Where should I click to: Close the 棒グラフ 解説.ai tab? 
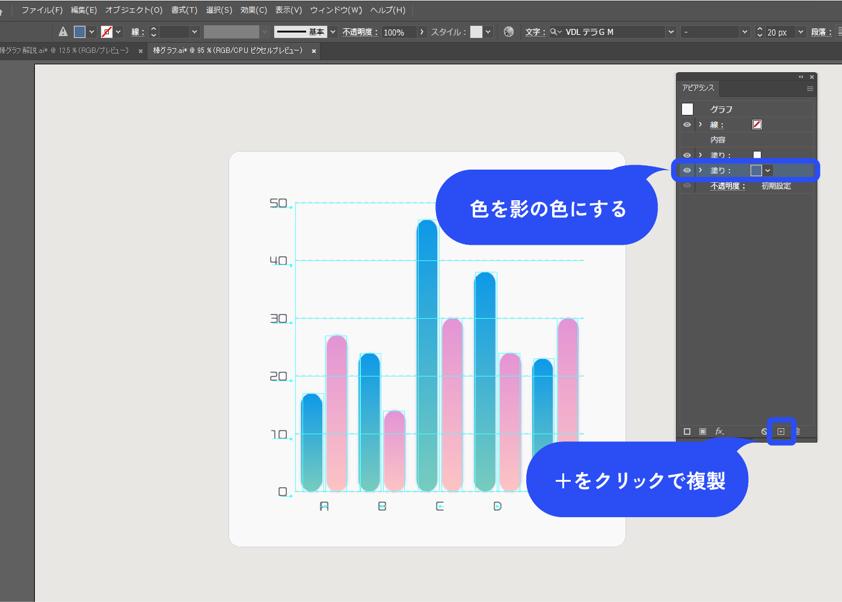[141, 51]
